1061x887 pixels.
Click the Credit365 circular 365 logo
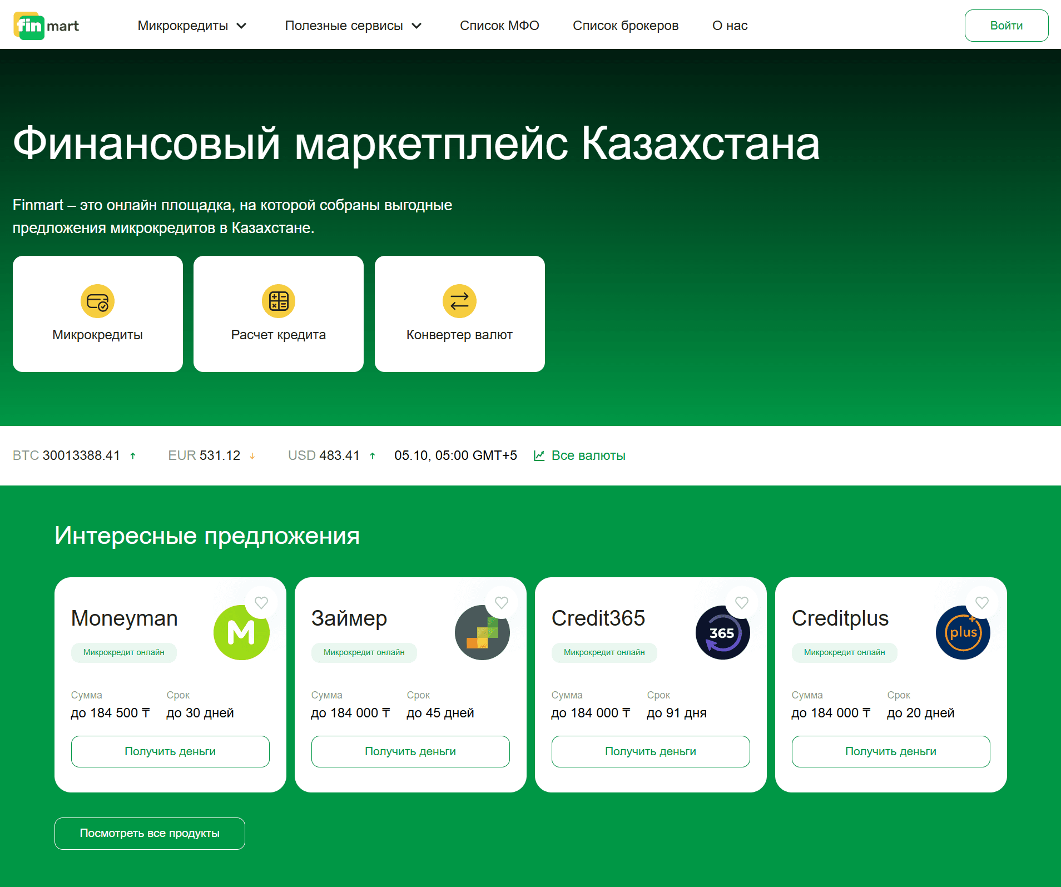(722, 632)
